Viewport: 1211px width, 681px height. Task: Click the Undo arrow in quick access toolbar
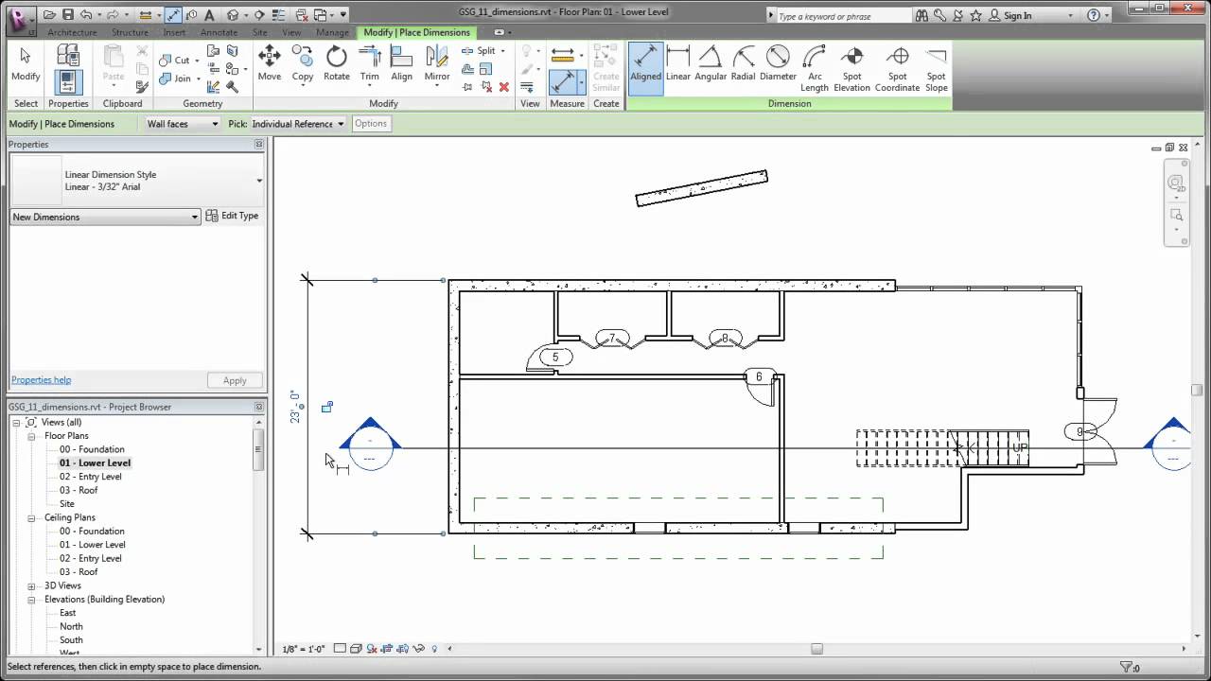click(x=87, y=15)
